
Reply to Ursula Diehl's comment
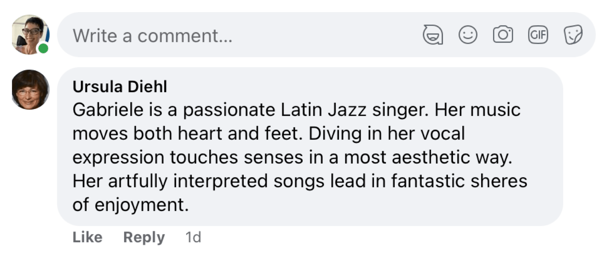(144, 237)
